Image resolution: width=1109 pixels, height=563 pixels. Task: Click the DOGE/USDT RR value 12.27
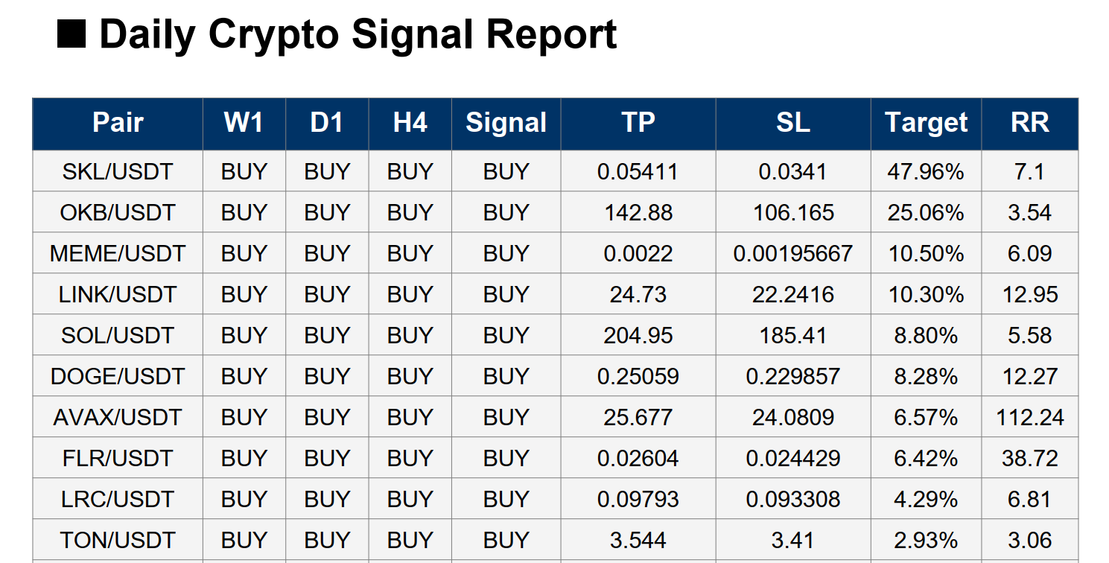[x=1029, y=377]
